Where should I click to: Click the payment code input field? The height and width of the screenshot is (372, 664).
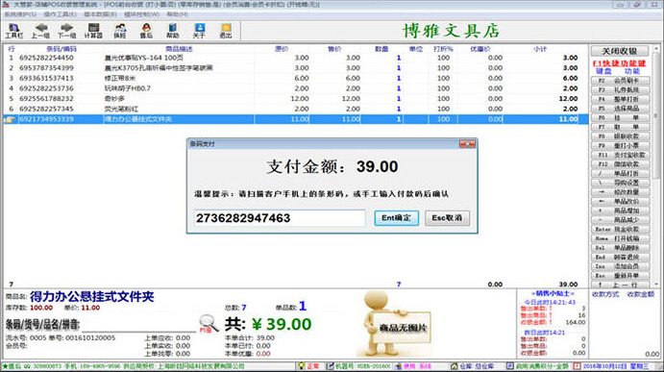click(280, 218)
